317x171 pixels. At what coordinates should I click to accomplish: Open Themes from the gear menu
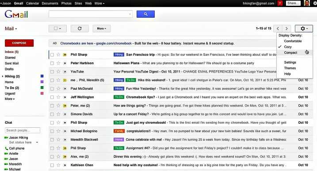pos(290,68)
